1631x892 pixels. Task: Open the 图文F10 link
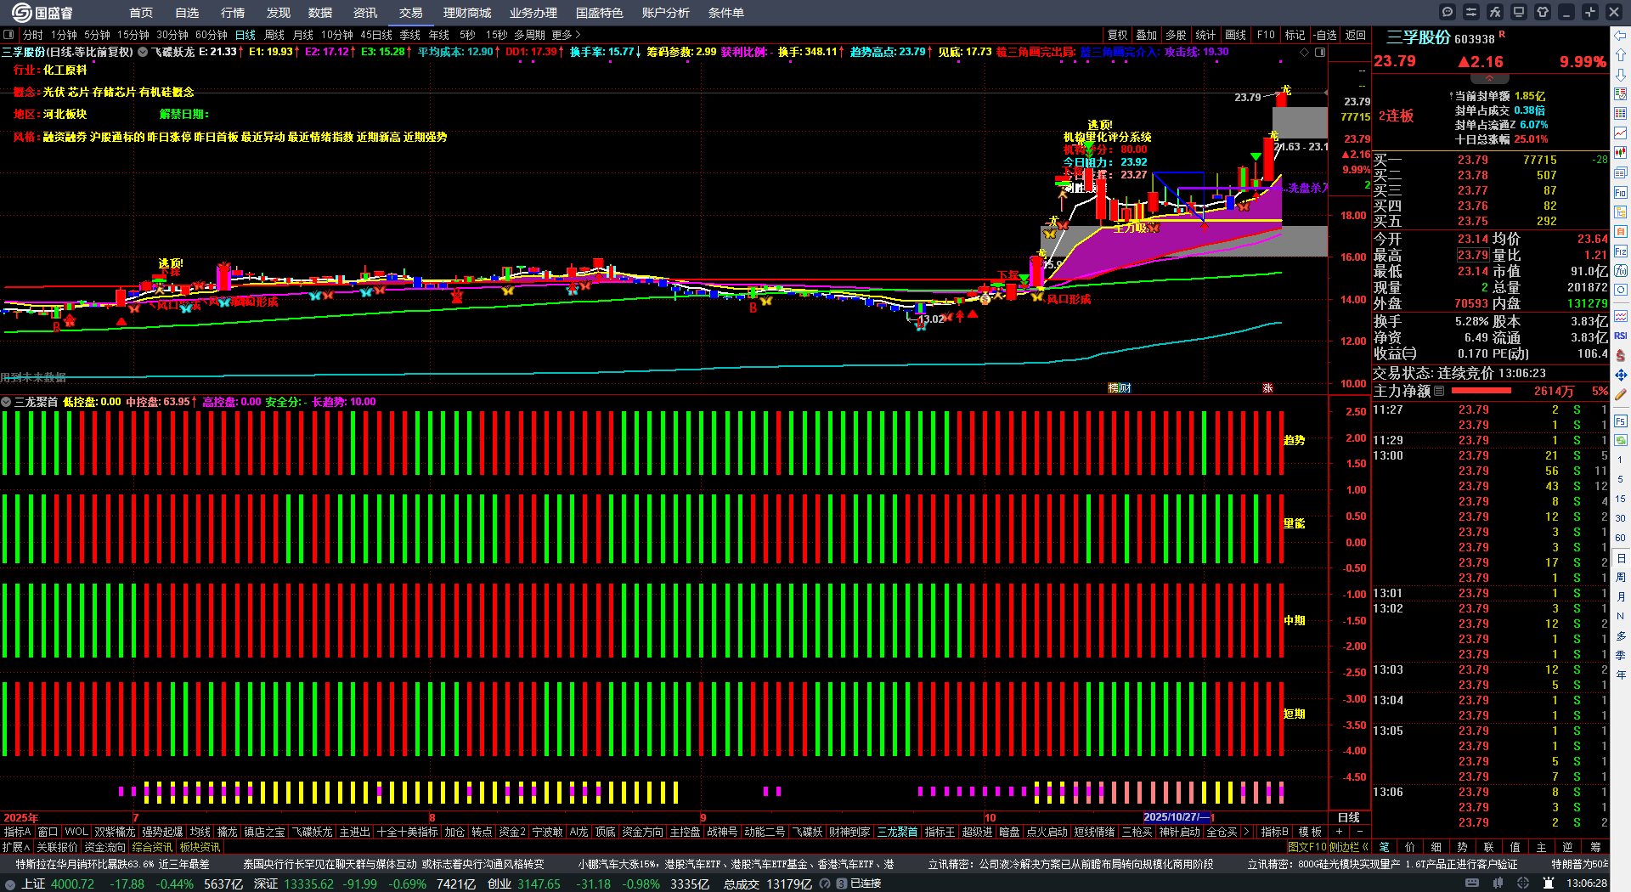(x=1306, y=847)
